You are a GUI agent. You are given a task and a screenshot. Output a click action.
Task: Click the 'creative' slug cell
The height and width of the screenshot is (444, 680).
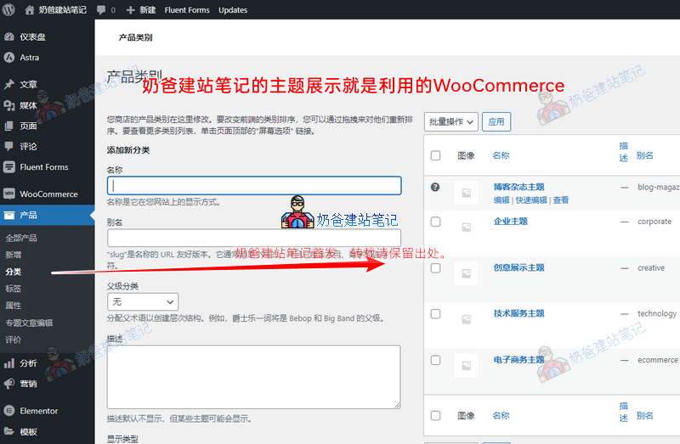pyautogui.click(x=651, y=267)
